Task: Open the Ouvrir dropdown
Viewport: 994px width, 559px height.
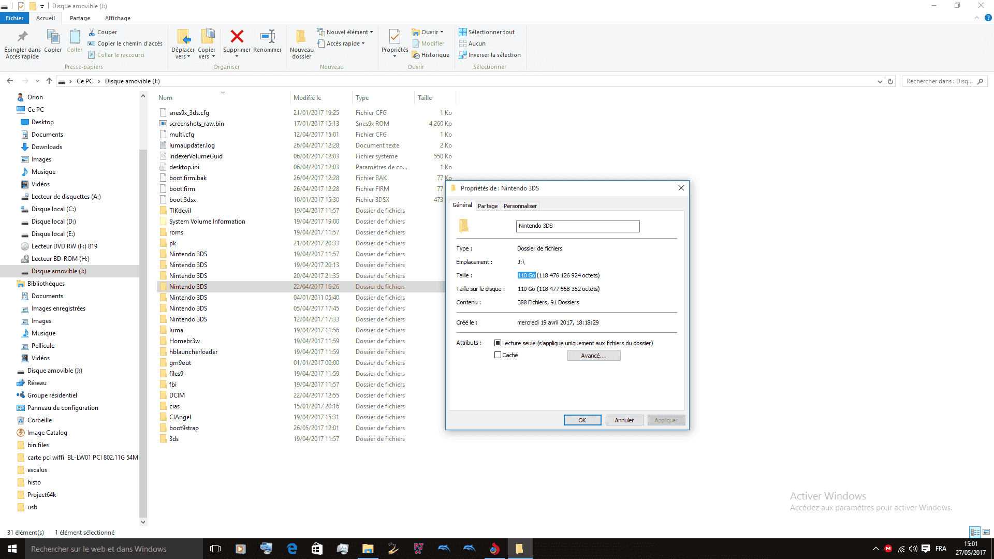Action: point(428,32)
